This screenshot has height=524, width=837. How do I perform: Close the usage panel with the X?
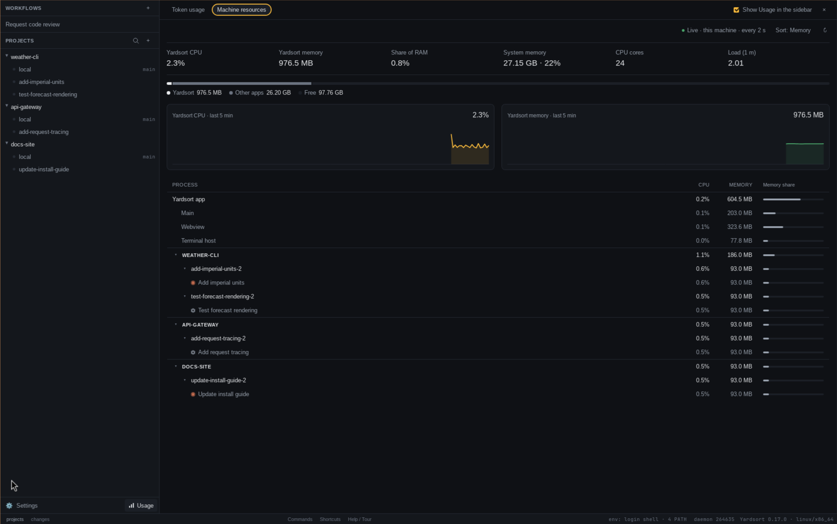824,10
